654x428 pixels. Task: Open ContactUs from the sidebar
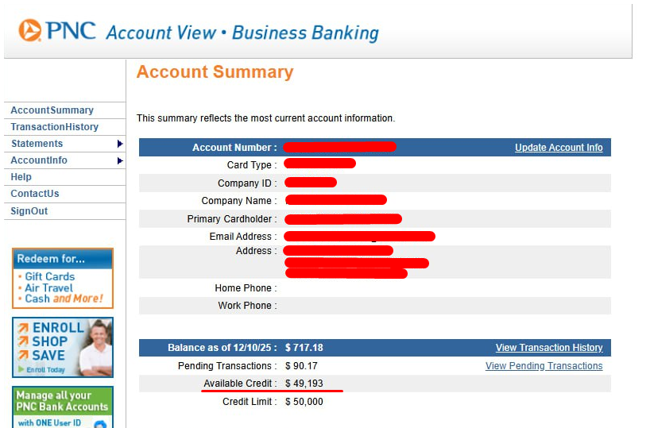point(35,194)
